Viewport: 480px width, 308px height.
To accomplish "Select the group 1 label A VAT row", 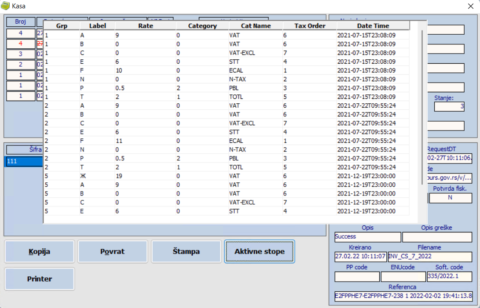I will click(x=227, y=35).
